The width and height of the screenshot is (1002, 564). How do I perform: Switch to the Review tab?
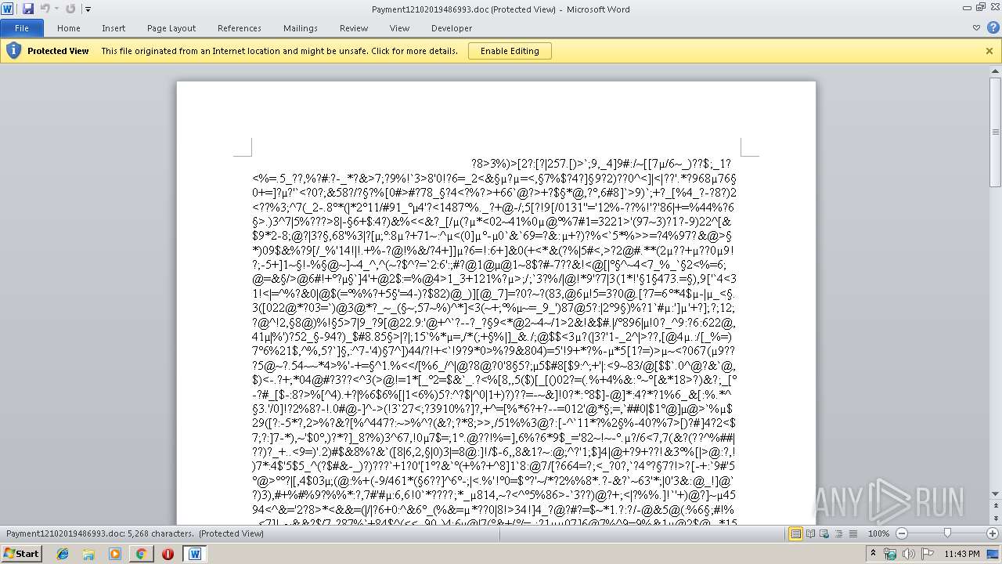tap(354, 28)
